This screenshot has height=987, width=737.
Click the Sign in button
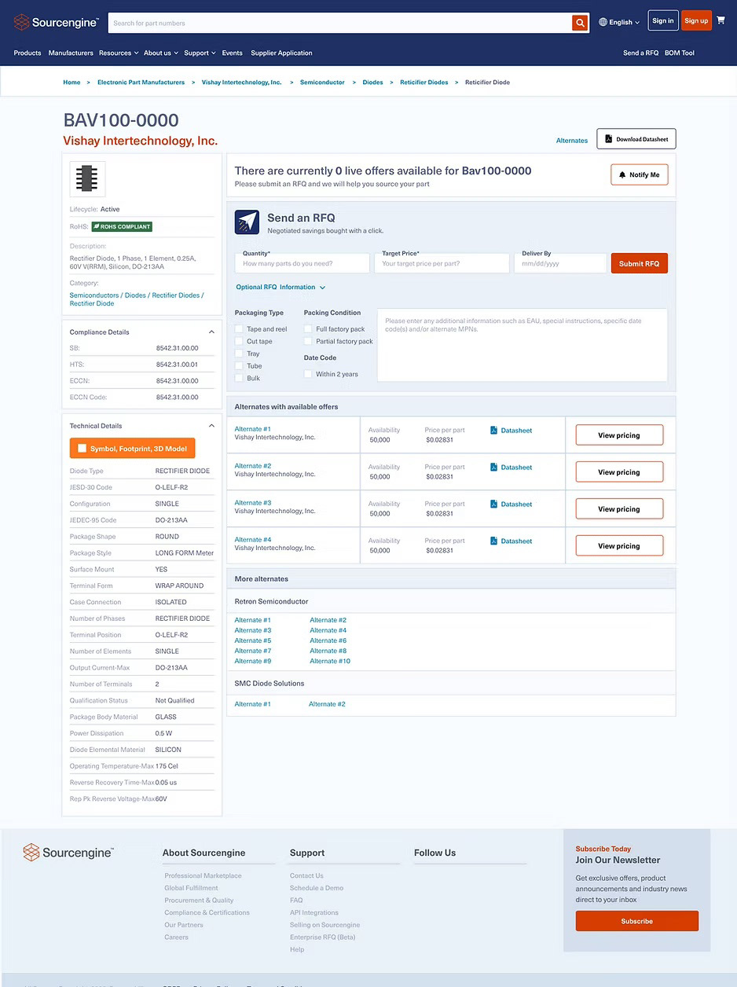663,20
